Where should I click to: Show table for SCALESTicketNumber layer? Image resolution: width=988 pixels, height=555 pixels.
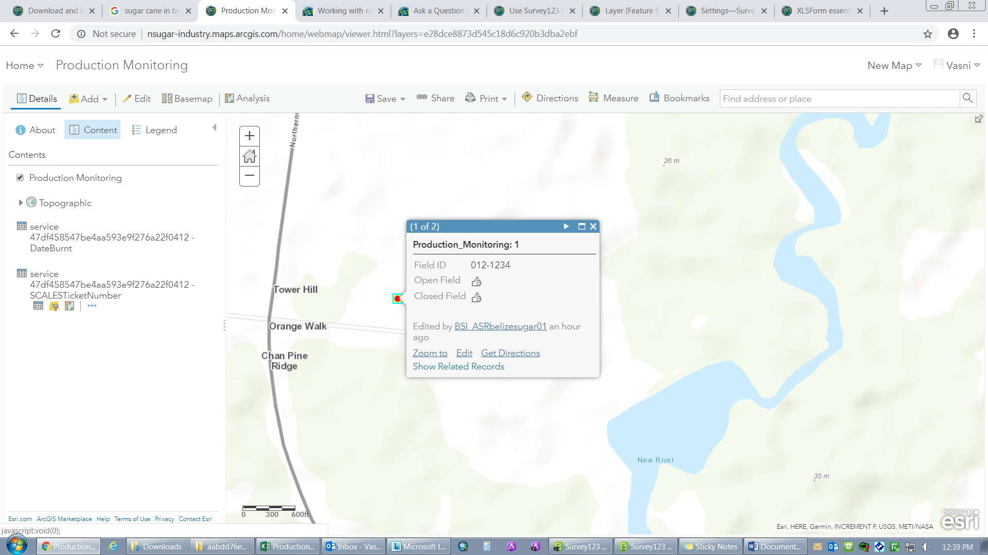pos(38,306)
